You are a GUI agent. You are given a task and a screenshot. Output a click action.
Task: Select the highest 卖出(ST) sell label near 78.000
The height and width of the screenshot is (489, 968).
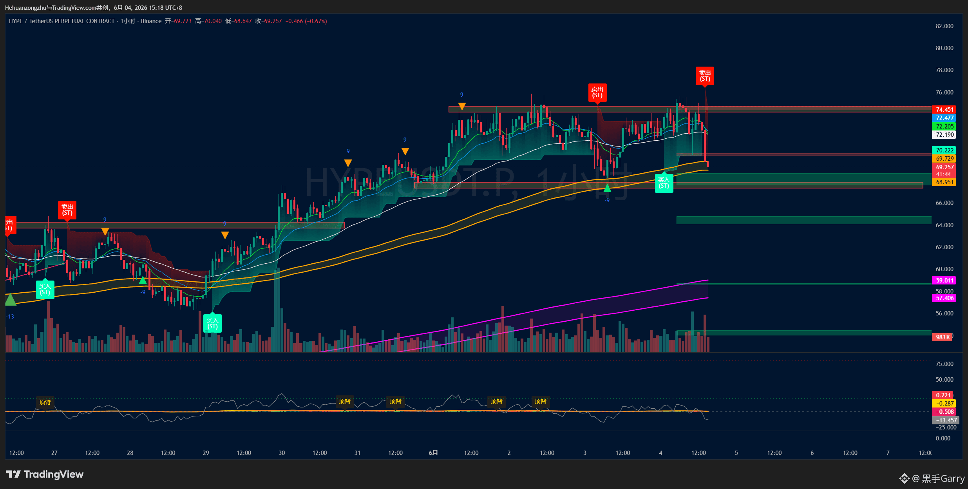[705, 76]
